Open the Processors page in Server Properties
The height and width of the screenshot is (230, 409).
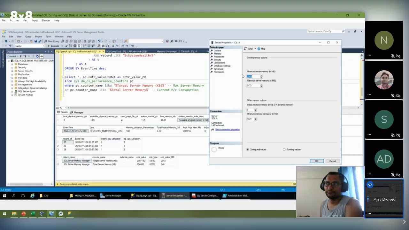pos(219,57)
